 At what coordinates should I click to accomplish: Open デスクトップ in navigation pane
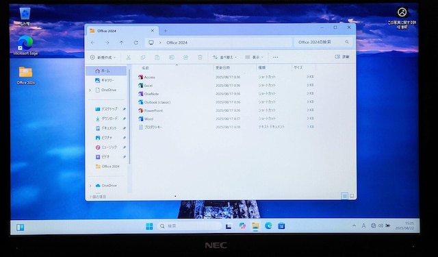[x=106, y=109]
